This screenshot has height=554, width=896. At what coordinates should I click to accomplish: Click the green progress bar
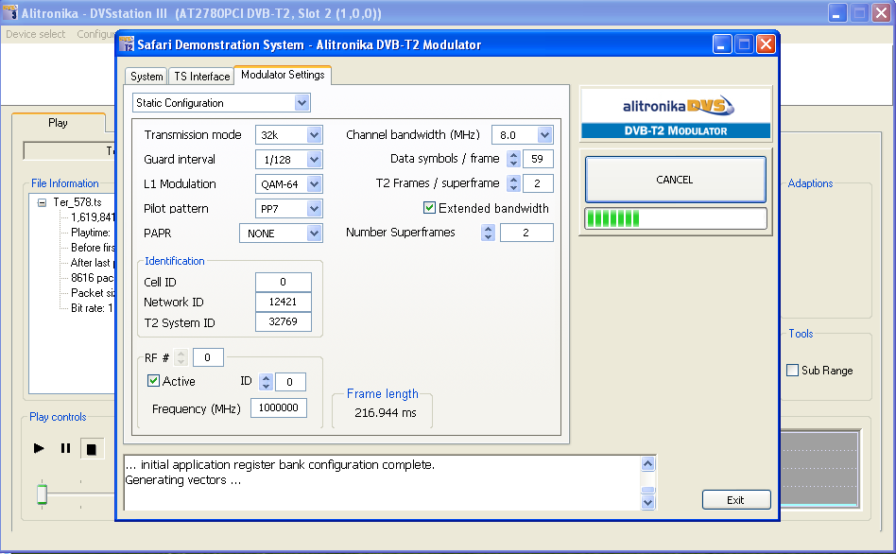coord(676,218)
